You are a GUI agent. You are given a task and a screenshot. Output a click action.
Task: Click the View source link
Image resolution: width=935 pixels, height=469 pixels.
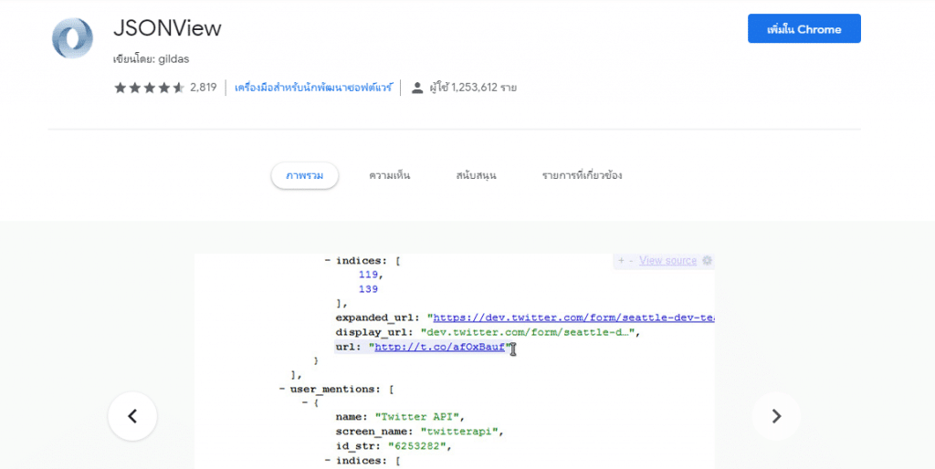(667, 260)
